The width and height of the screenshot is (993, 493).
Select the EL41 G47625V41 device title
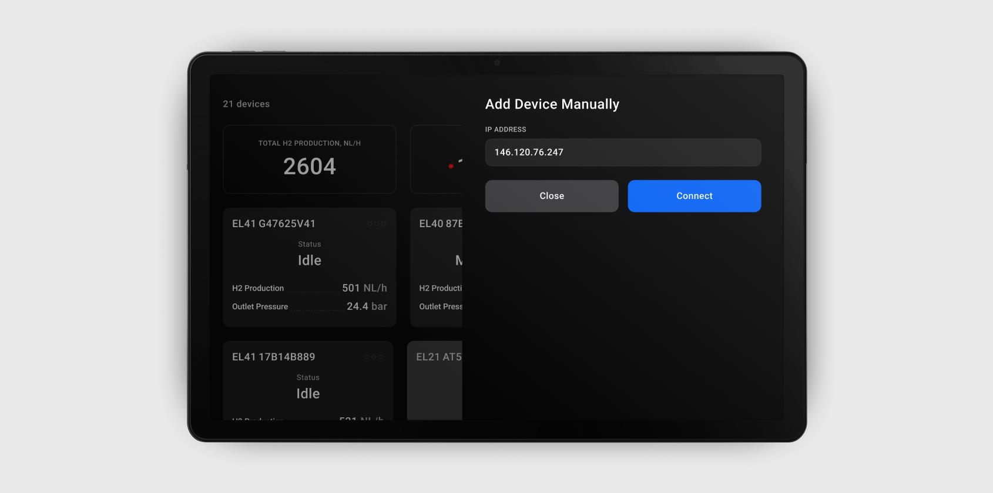(274, 224)
